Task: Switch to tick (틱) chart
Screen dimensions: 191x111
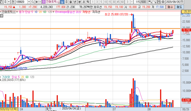Action: pos(88,2)
